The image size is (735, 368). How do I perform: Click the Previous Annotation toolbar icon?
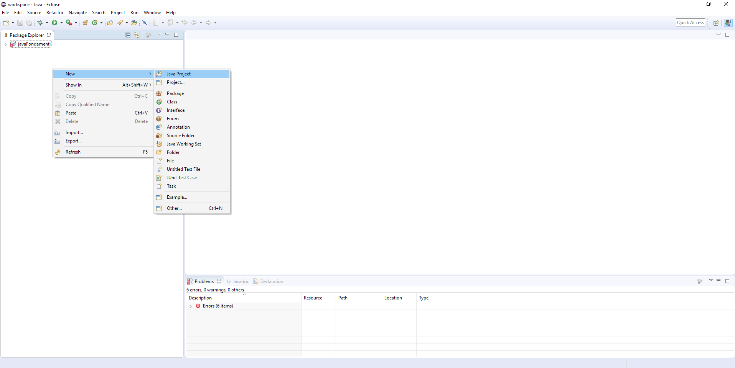[x=170, y=23]
